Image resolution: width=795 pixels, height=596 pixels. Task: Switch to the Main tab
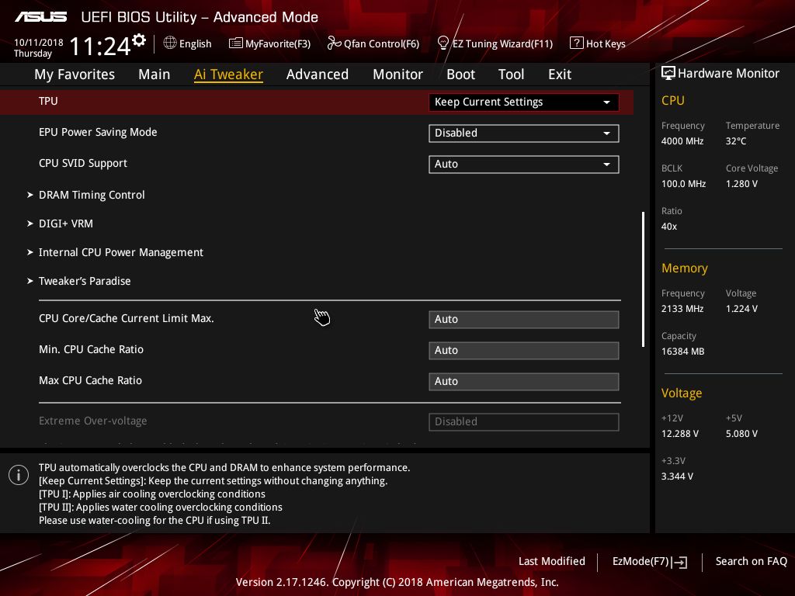[154, 74]
